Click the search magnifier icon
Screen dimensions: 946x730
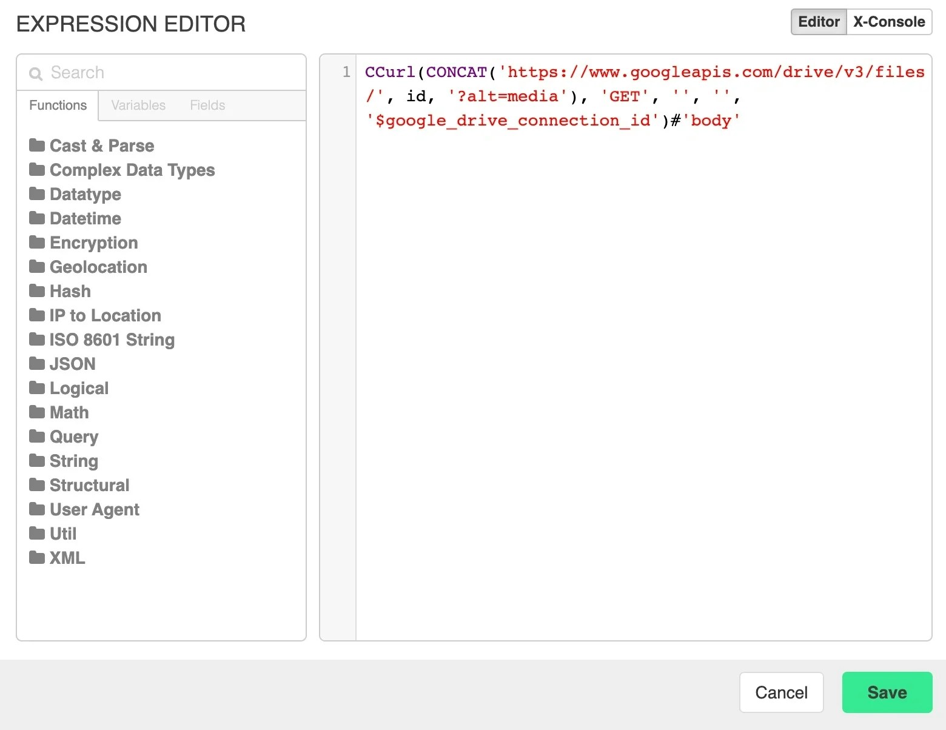coord(36,73)
